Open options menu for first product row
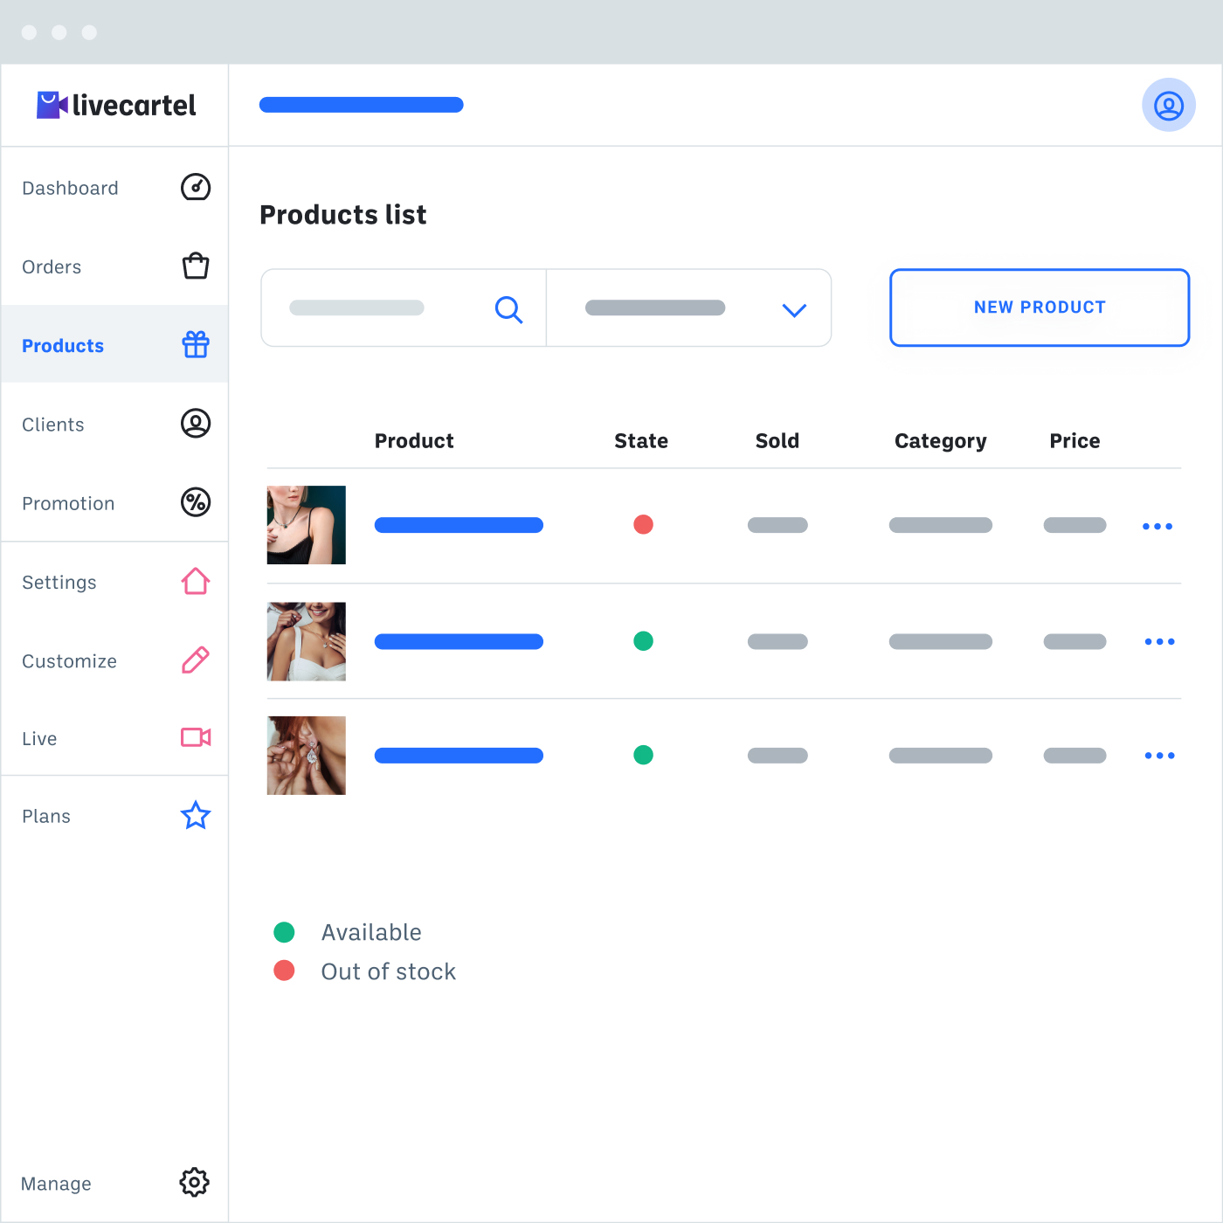This screenshot has height=1223, width=1223. pyautogui.click(x=1157, y=527)
